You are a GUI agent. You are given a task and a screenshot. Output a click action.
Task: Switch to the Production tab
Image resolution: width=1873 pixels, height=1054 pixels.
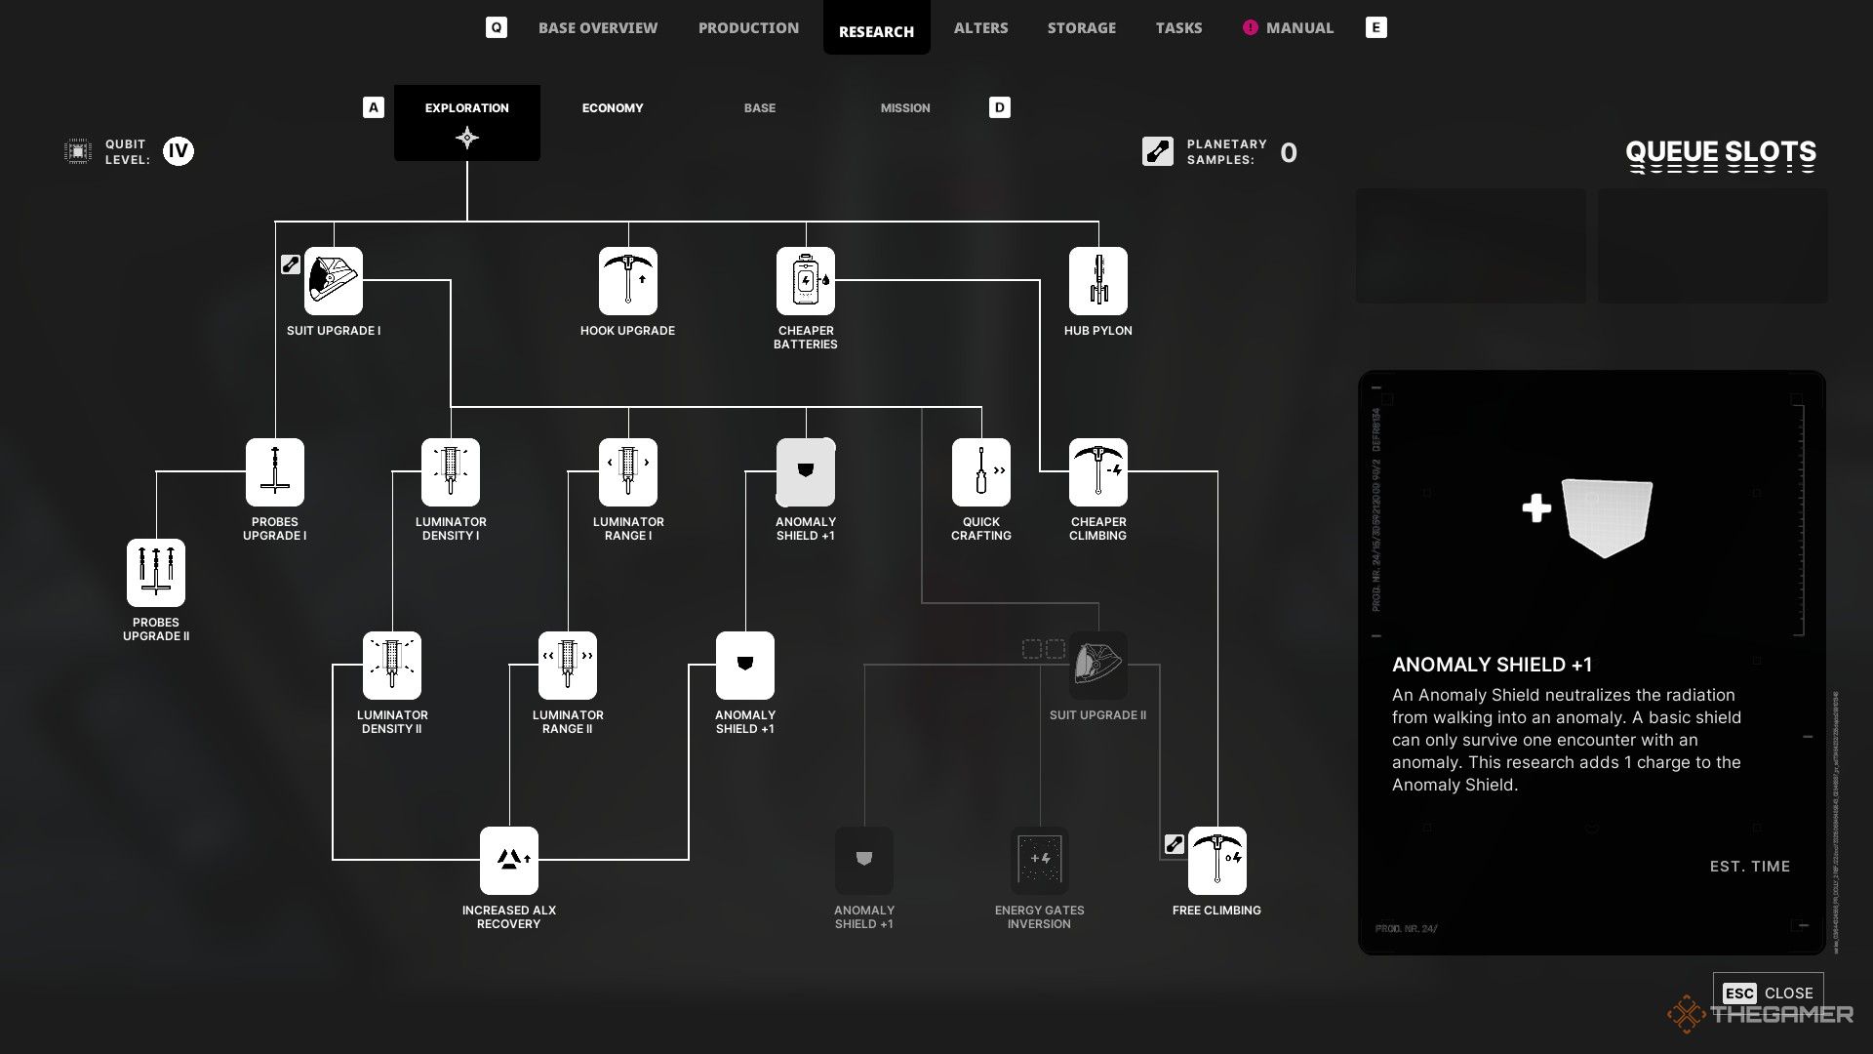click(748, 28)
